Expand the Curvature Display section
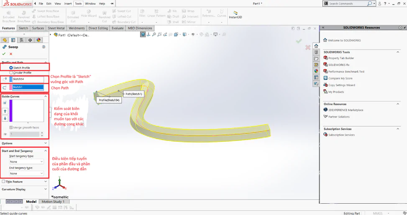Screen dimensions: 407x215 [x=46, y=189]
